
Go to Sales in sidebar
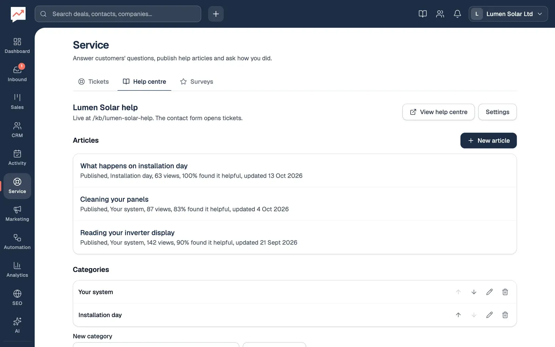(17, 102)
